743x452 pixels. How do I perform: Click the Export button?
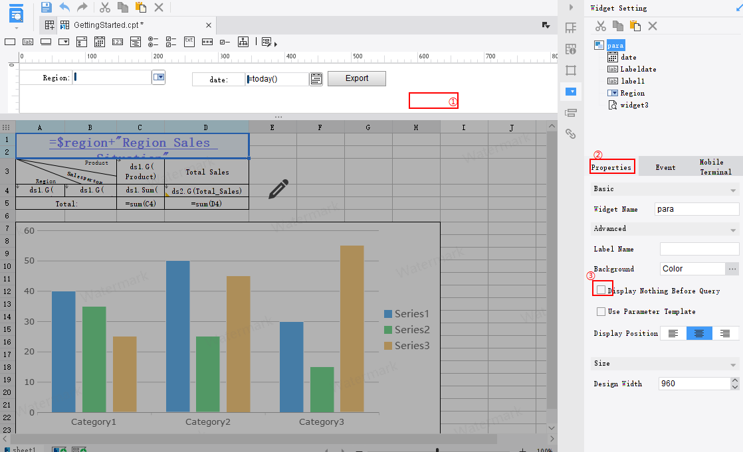[x=356, y=78]
